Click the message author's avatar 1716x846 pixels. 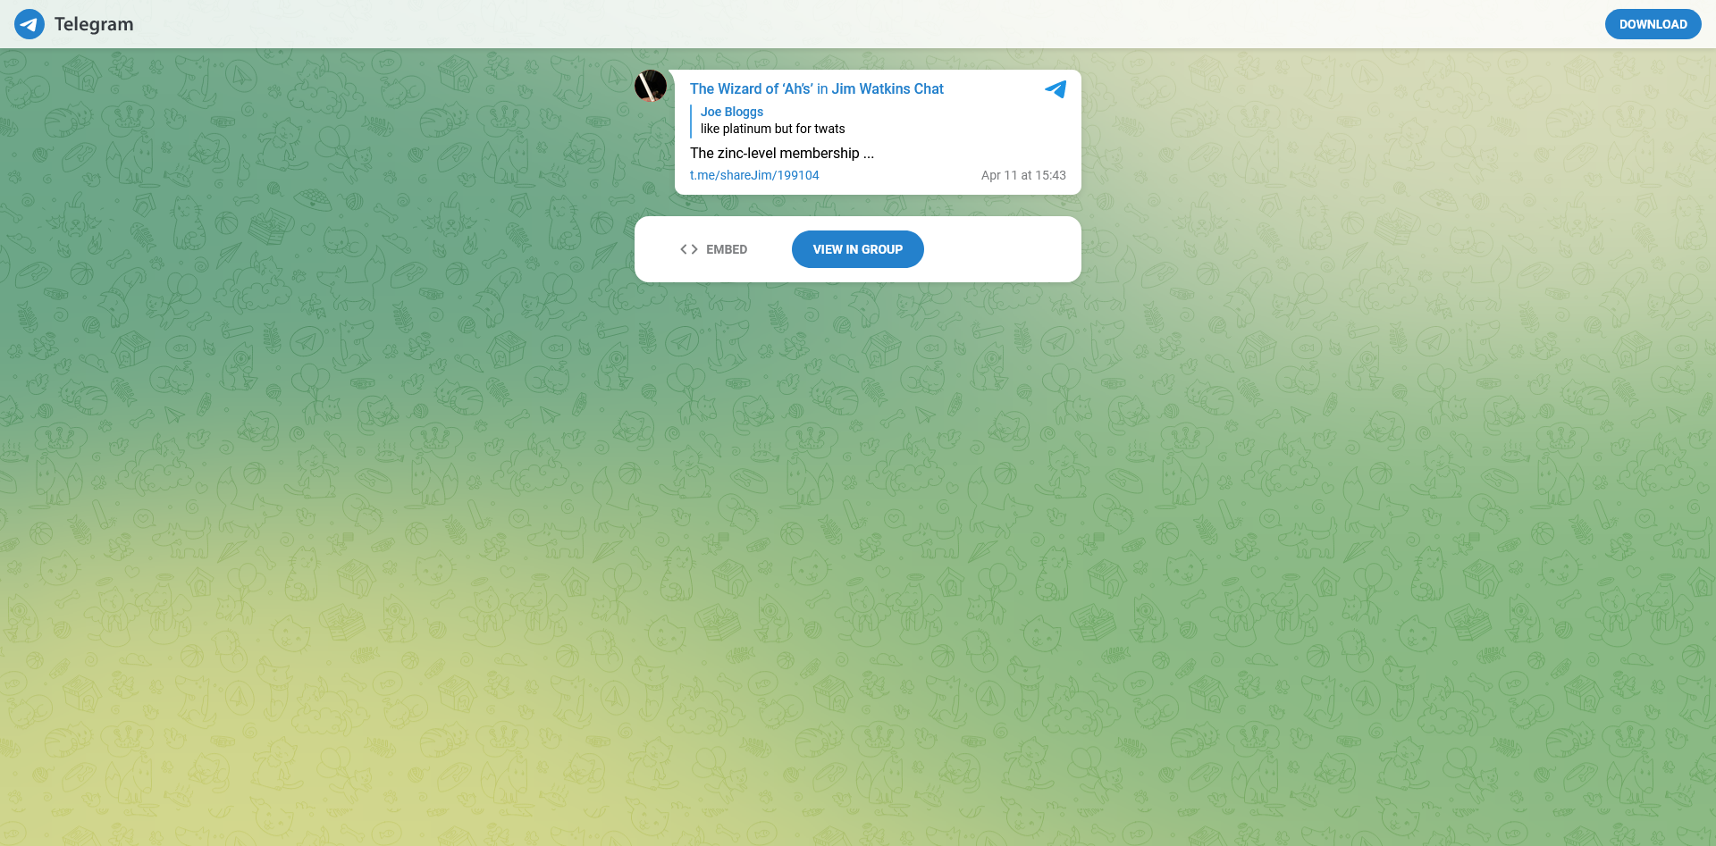651,86
